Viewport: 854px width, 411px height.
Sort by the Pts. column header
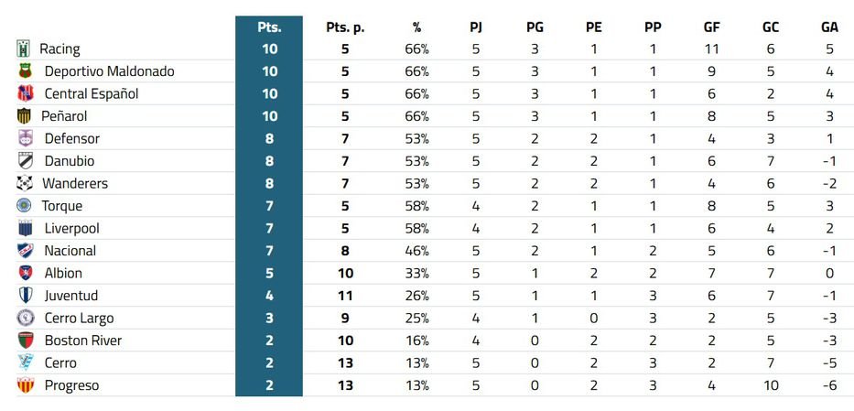click(x=269, y=27)
